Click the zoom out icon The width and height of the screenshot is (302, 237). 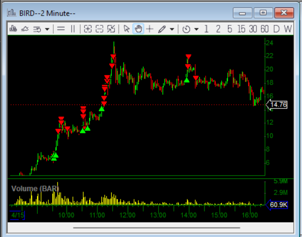click(x=99, y=29)
